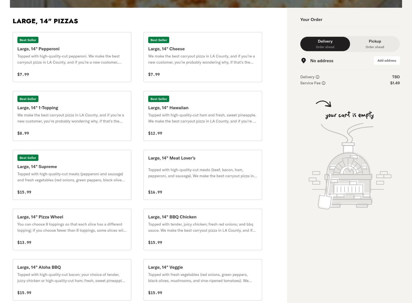412x303 pixels.
Task: Open the Large, 14" Veggie pizza card
Action: coord(203,280)
